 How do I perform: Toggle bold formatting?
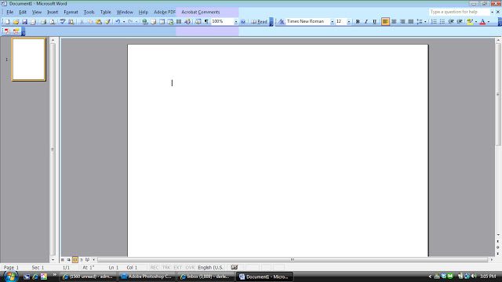click(358, 22)
